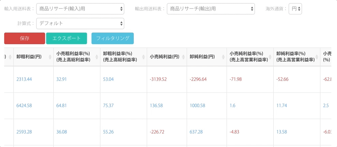
Task: Select the 55.26 卸粗利益率 cell
Action: click(x=108, y=132)
